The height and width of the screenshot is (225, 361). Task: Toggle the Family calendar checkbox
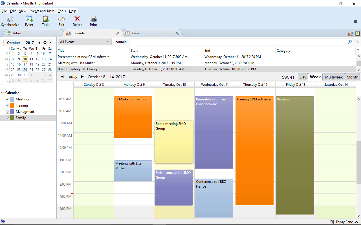click(8, 118)
